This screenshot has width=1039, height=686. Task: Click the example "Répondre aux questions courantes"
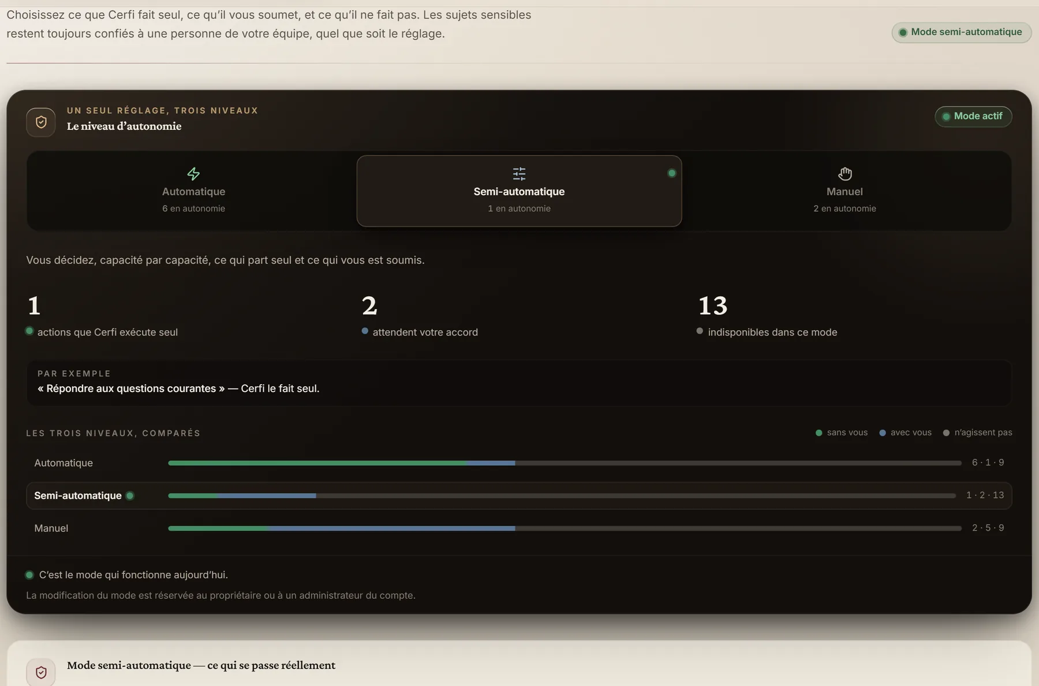[131, 389]
